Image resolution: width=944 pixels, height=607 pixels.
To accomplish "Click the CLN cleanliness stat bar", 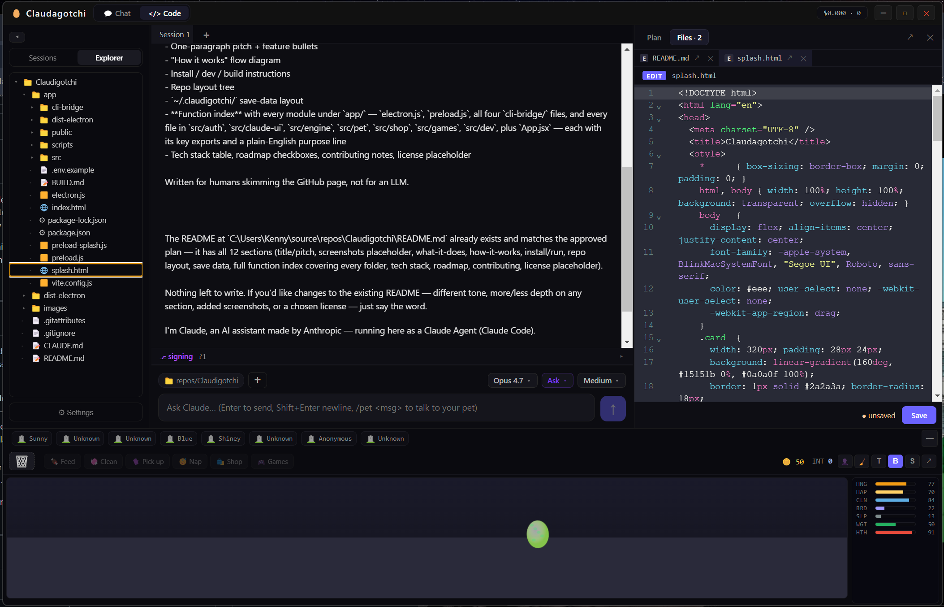I will (x=895, y=500).
